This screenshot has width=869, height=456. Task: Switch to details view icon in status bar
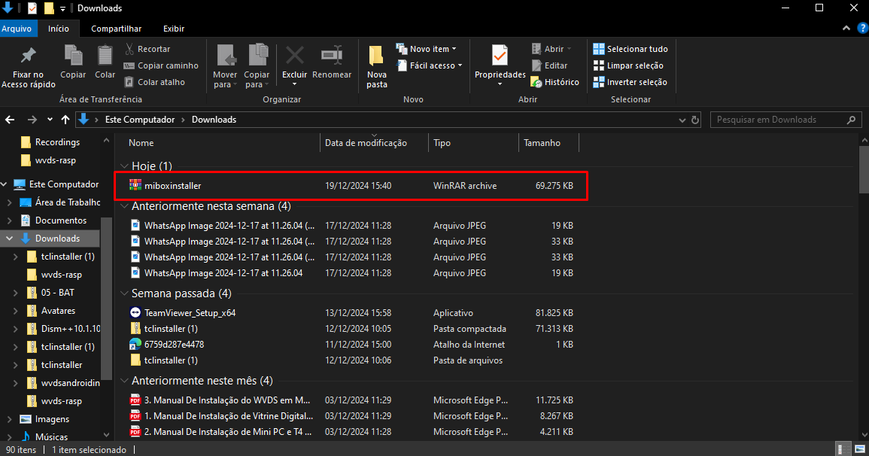tap(842, 449)
